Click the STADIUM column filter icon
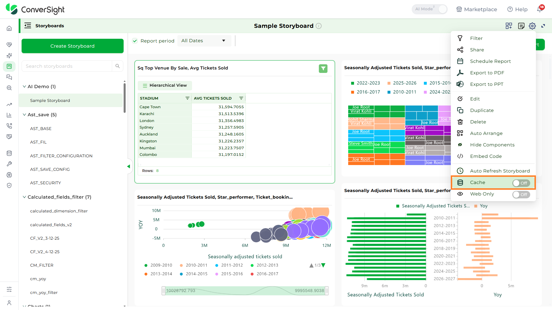This screenshot has width=552, height=310. pos(187,98)
